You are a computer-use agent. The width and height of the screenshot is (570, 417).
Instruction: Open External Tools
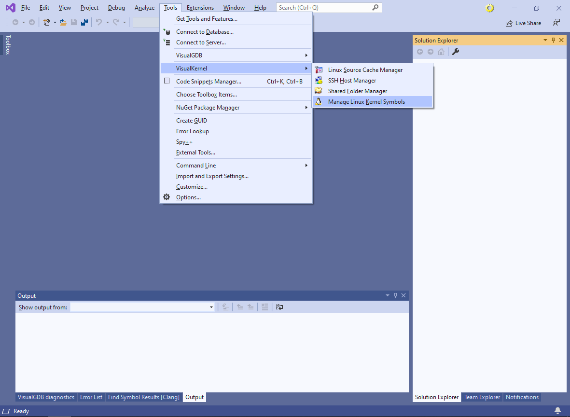pos(236,153)
